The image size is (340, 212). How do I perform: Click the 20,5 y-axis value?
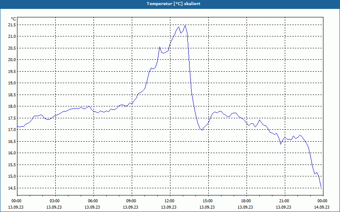tap(12, 48)
